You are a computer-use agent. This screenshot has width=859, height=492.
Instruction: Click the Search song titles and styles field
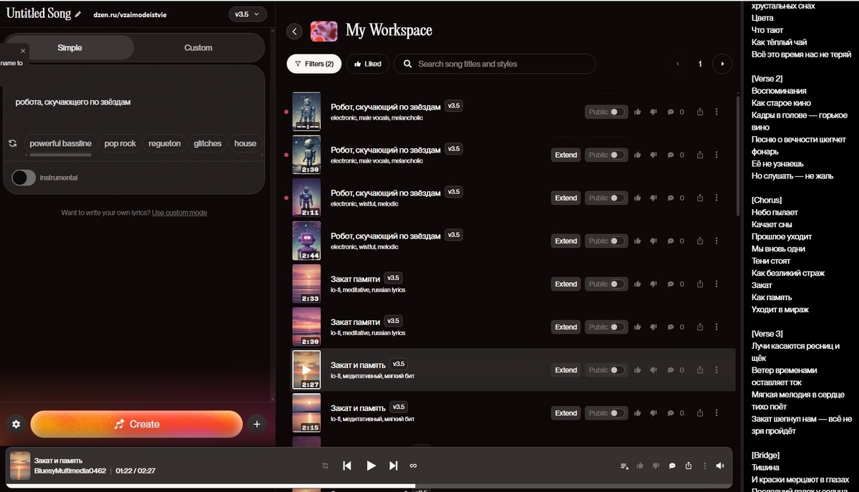tap(494, 64)
